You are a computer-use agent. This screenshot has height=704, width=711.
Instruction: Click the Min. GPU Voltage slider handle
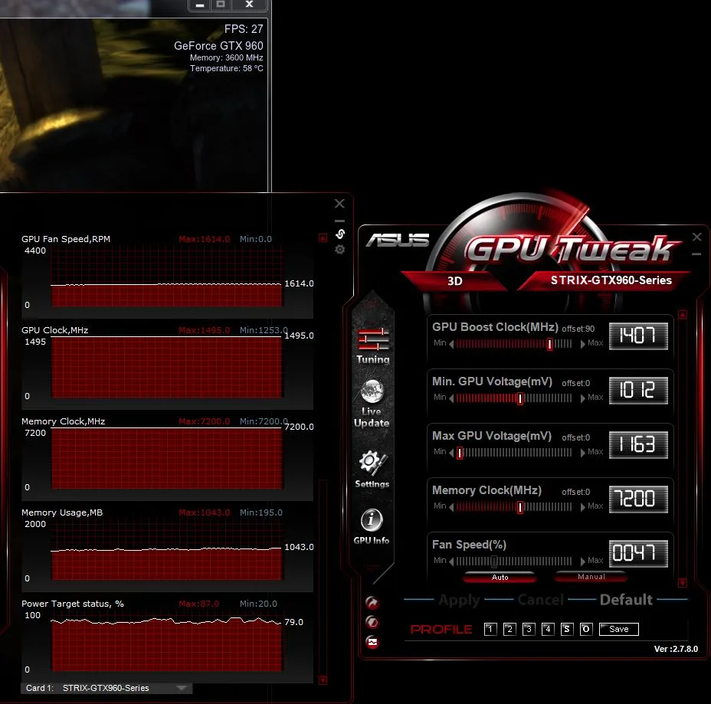[x=520, y=398]
